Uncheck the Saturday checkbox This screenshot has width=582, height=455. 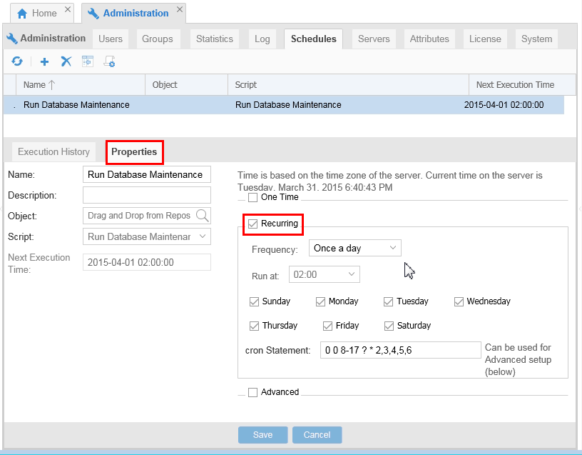click(389, 326)
